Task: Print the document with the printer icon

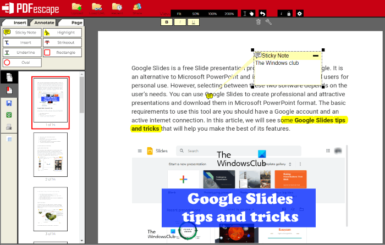Action: point(9,127)
